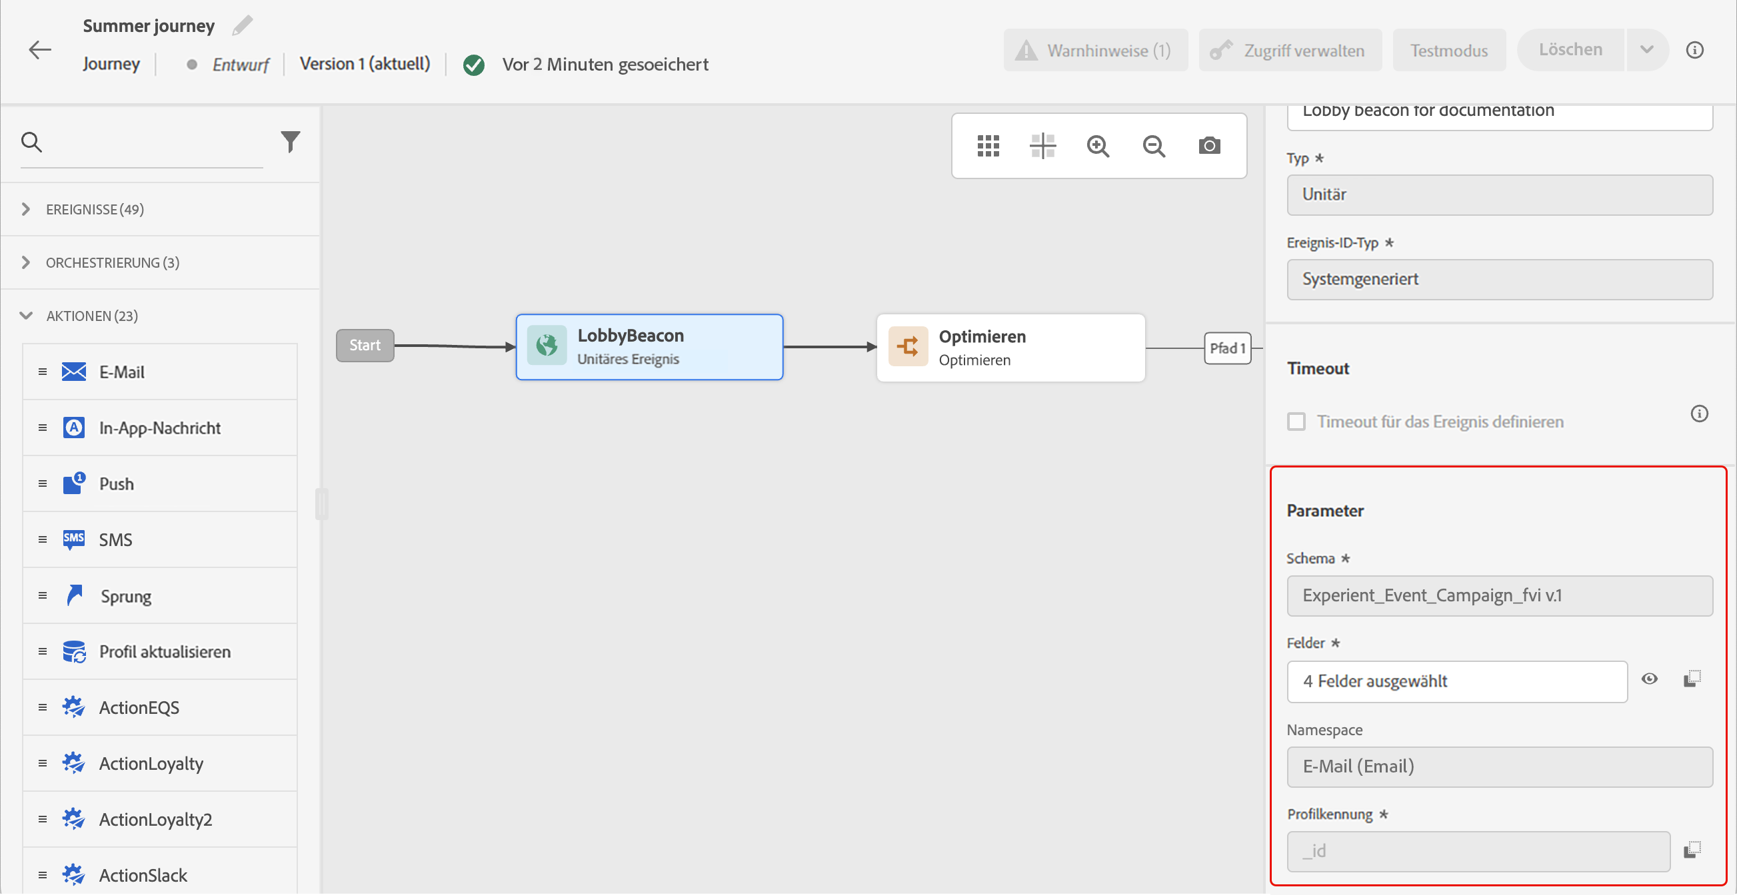1737x895 pixels.
Task: Click the back arrow icon
Action: coord(40,50)
